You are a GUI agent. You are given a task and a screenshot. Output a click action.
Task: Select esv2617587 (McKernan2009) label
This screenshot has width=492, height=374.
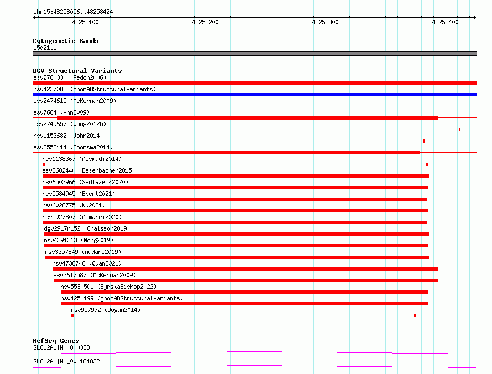pyautogui.click(x=95, y=275)
